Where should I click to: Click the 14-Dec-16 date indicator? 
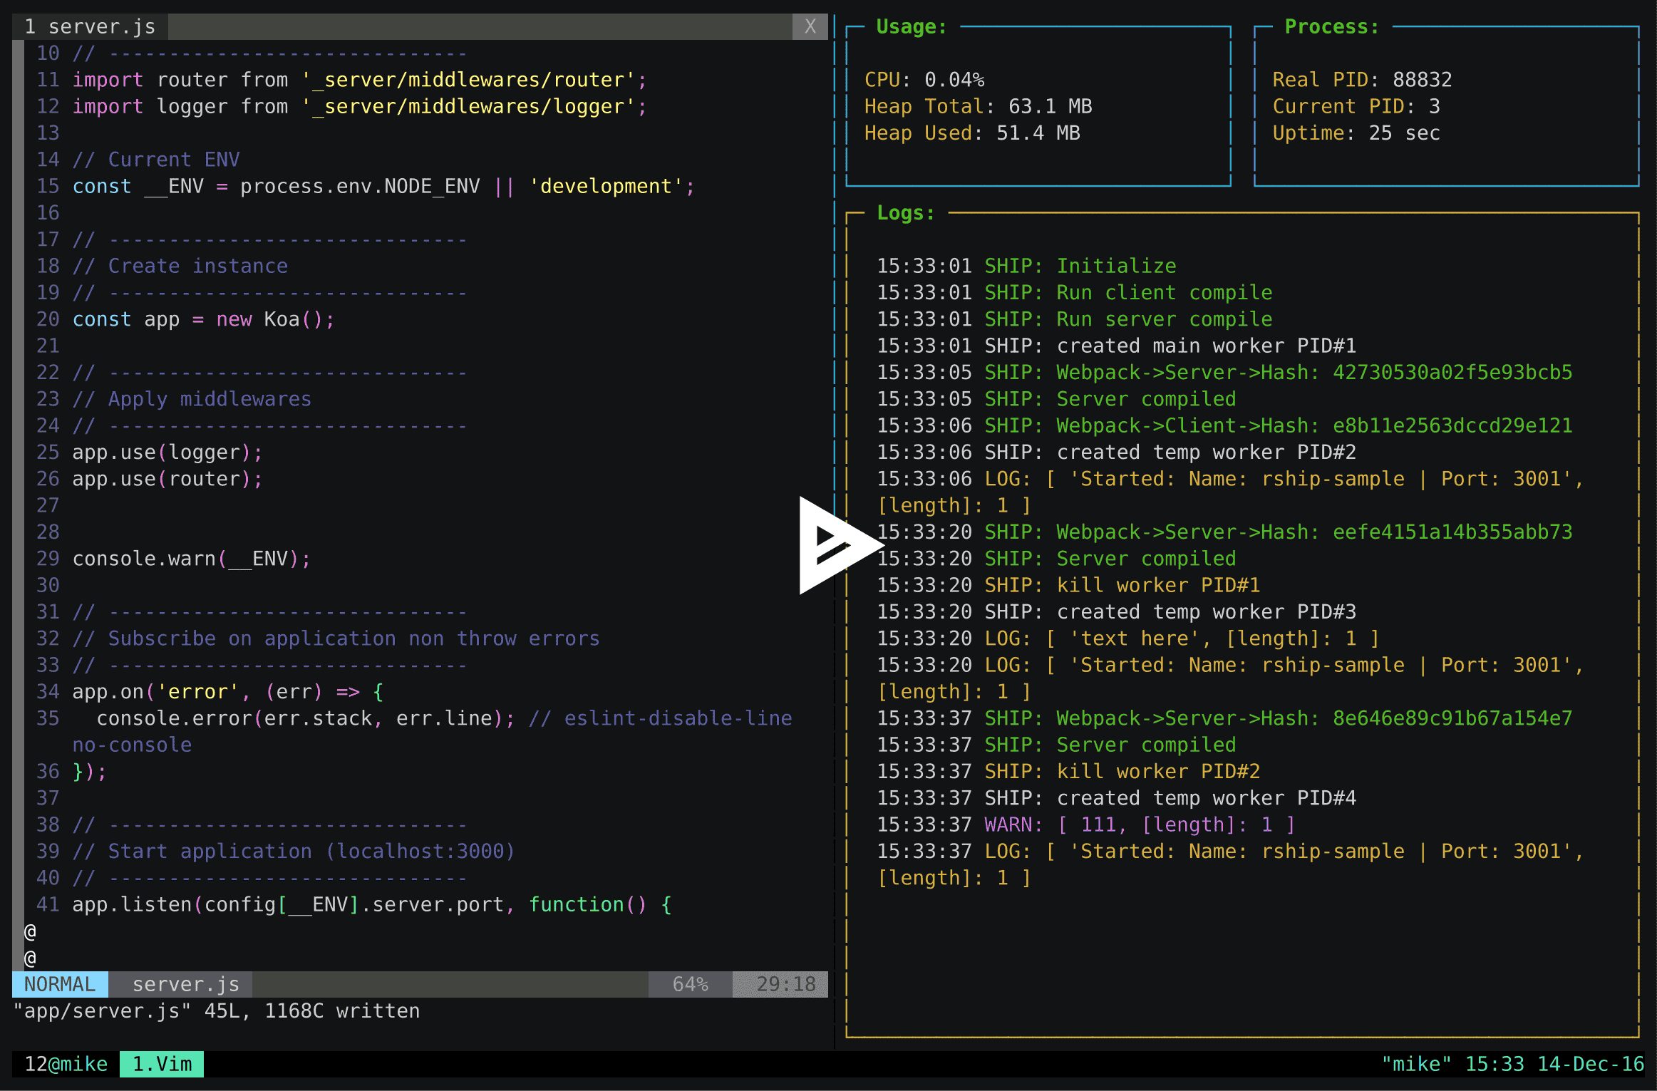click(1591, 1064)
